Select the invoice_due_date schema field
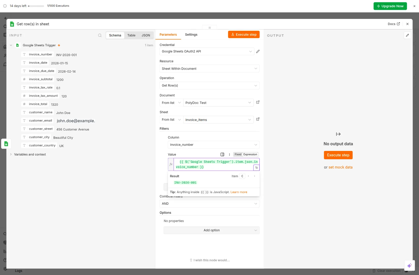Viewport: 419px width, 275px height. coord(39,71)
